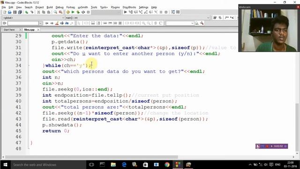Image resolution: width=300 pixels, height=169 pixels.
Task: Jump forward with the right arrow icon
Action: coord(52,23)
